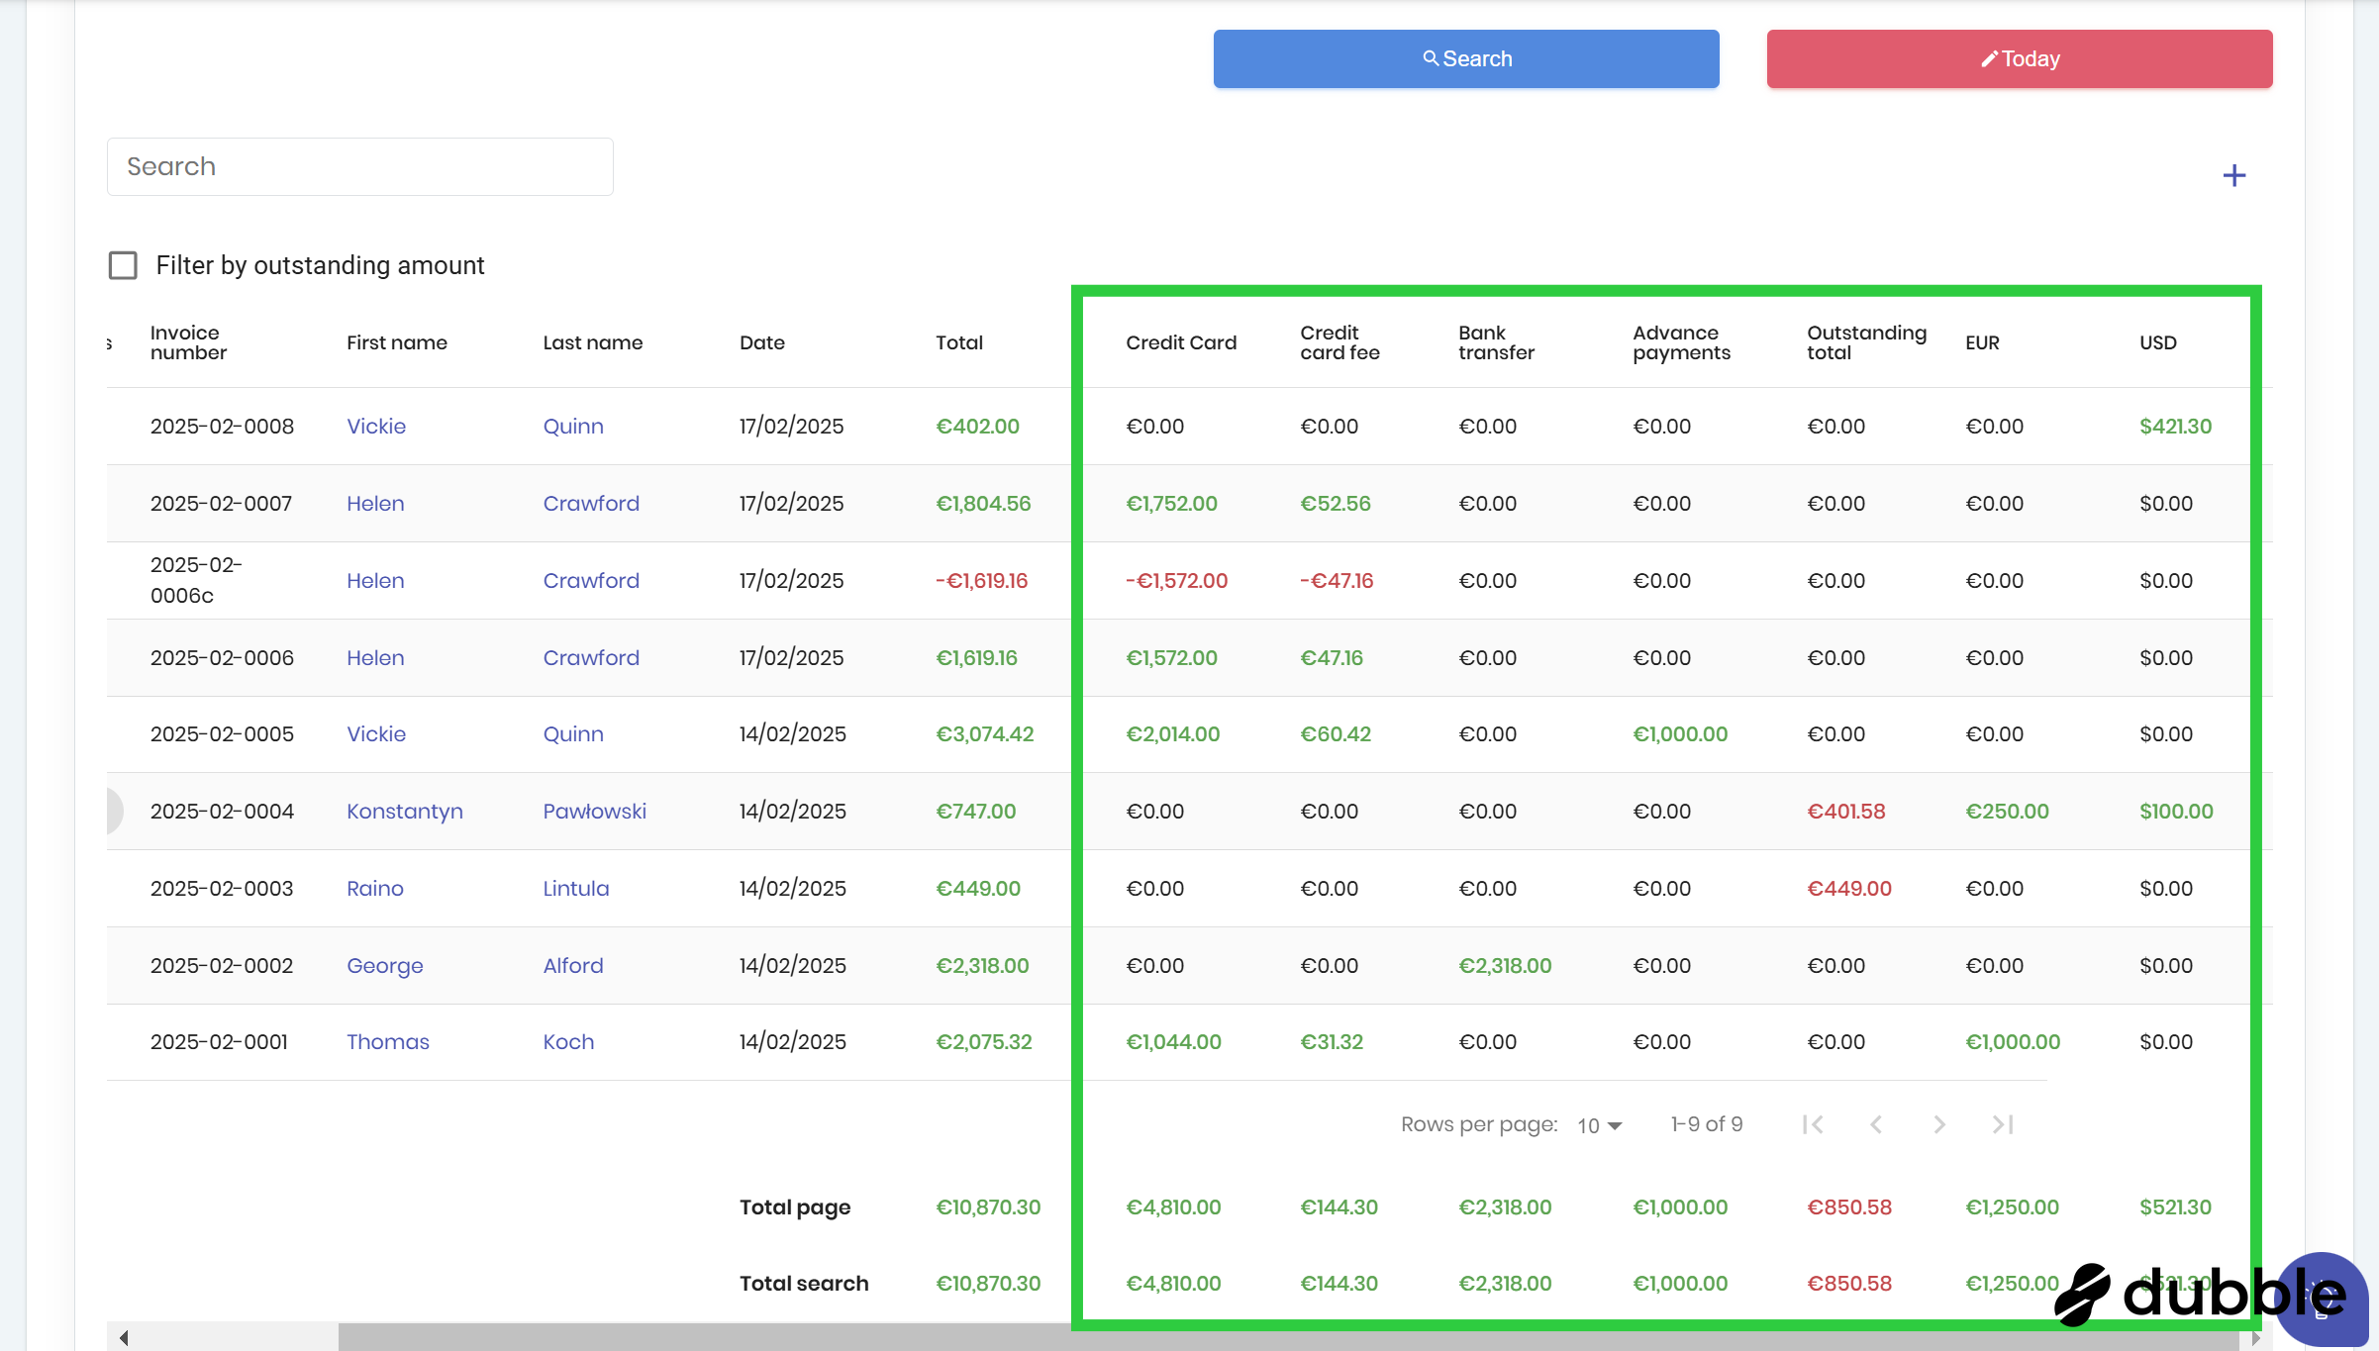2379x1351 pixels.
Task: Click right arrow of horizontal scrollbar
Action: coord(2256,1338)
